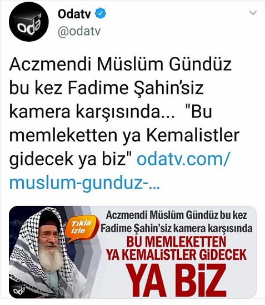The image size is (265, 305).
Task: Click the muslum-gunduz link continuation
Action: [84, 183]
